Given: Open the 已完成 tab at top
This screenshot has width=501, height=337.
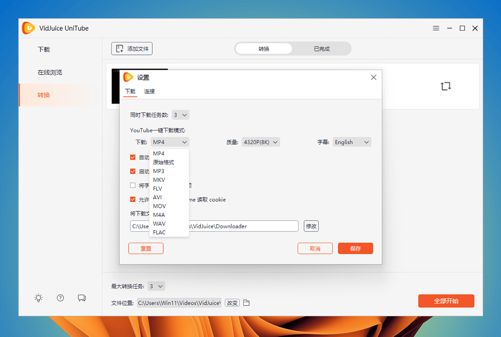Looking at the screenshot, I should point(321,49).
